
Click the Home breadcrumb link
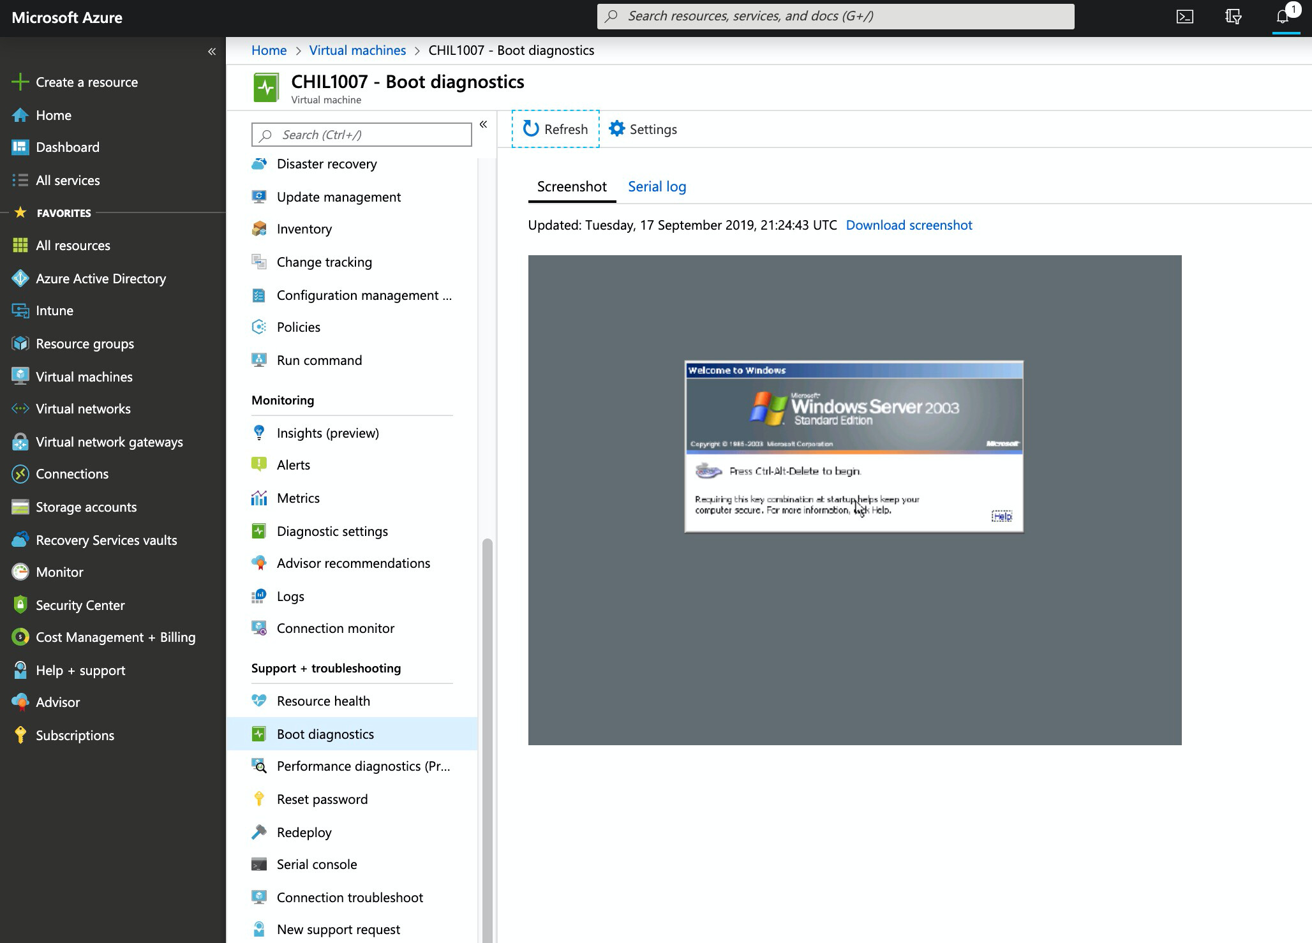pos(269,50)
